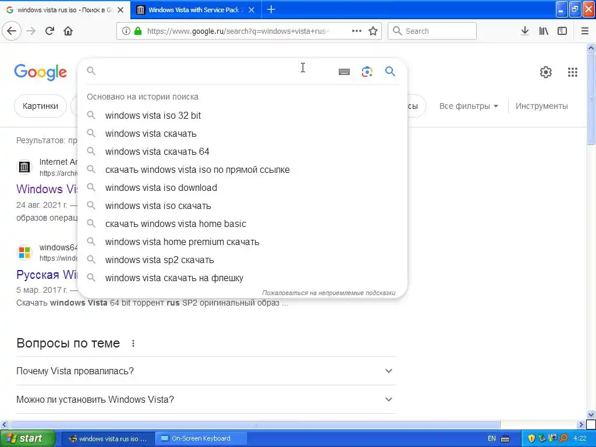
Task: Close the Windows Vista Service Pack tab
Action: [x=251, y=10]
